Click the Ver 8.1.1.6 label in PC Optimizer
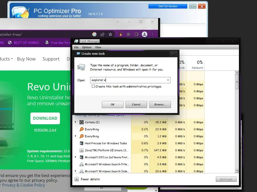Image resolution: width=257 pixels, height=192 pixels. click(95, 14)
